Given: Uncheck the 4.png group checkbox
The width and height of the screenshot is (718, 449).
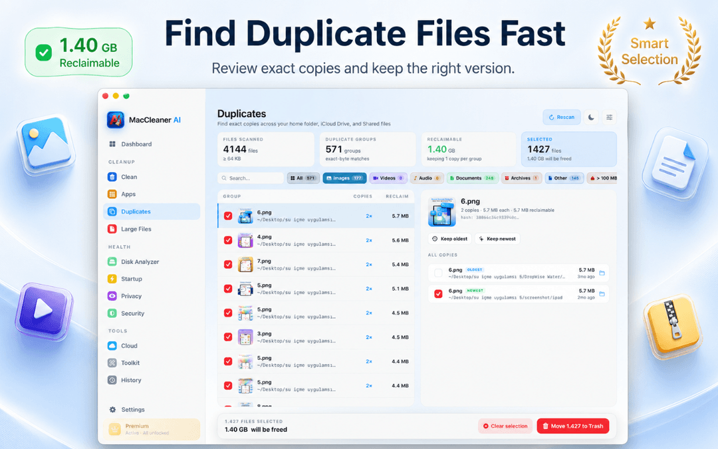Looking at the screenshot, I should pos(228,240).
